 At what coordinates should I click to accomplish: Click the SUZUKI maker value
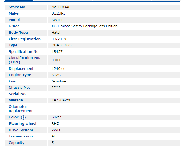pos(58,13)
